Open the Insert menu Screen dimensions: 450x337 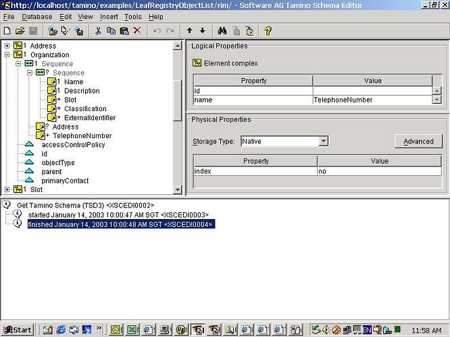[109, 17]
